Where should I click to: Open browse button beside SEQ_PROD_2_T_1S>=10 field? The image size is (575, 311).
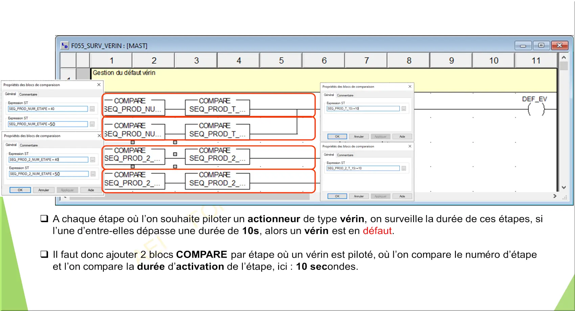[404, 168]
